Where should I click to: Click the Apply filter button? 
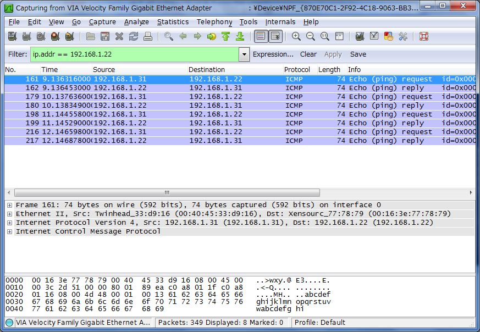pyautogui.click(x=333, y=54)
